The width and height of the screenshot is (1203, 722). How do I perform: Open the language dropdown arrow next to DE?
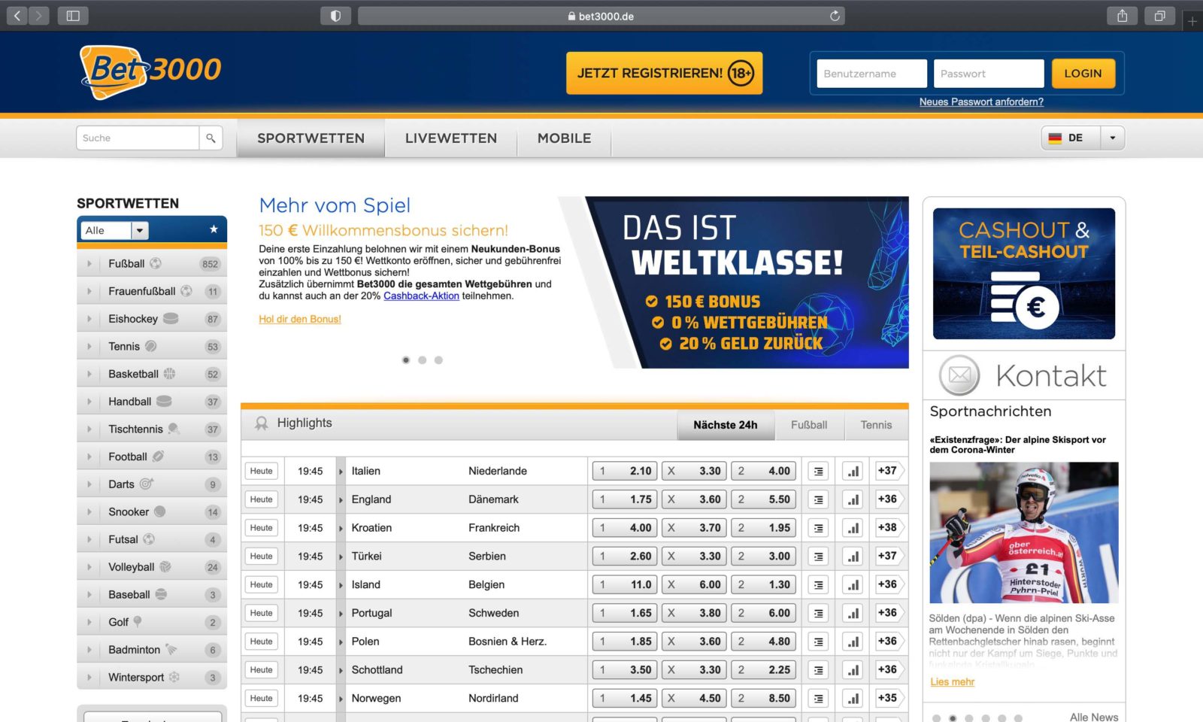pos(1113,138)
